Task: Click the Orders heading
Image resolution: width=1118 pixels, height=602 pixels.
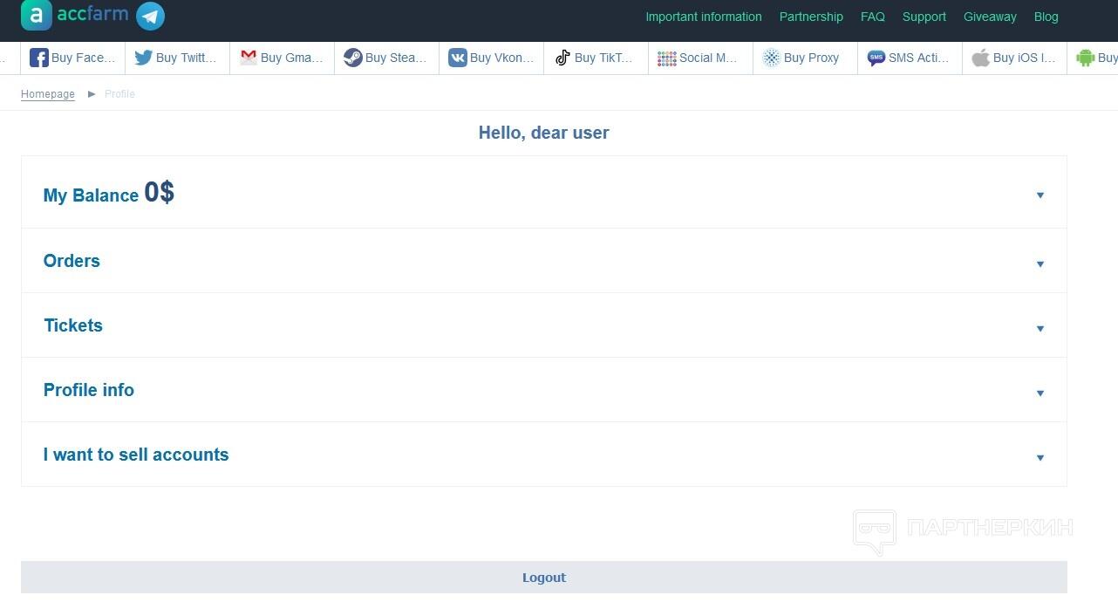Action: coord(72,261)
